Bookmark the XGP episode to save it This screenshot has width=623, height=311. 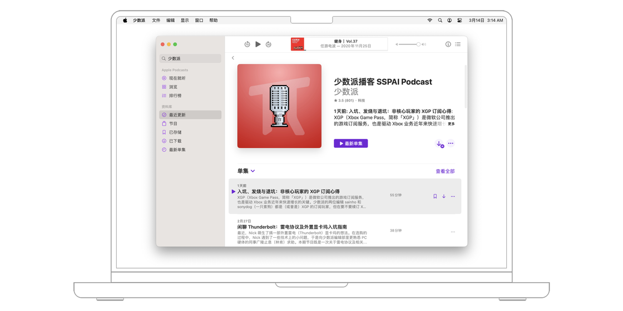[x=435, y=196]
